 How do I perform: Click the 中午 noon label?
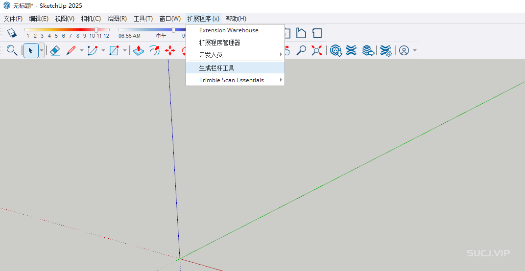pyautogui.click(x=161, y=36)
